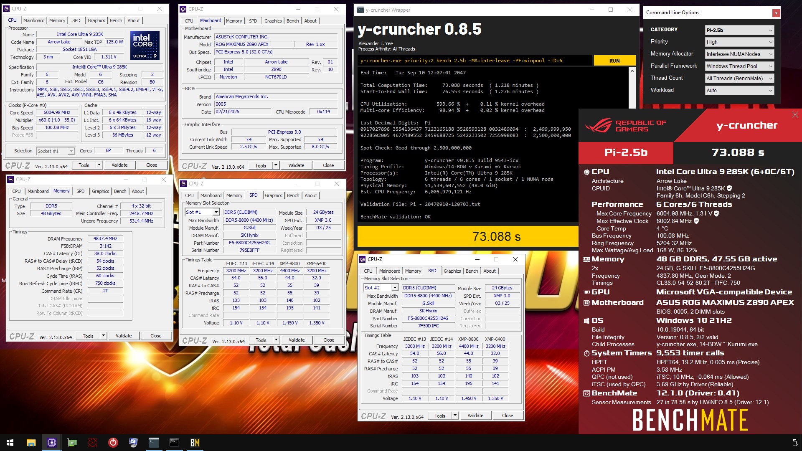Open the Socket #1 selection dropdown
This screenshot has height=451, width=802.
pos(56,151)
